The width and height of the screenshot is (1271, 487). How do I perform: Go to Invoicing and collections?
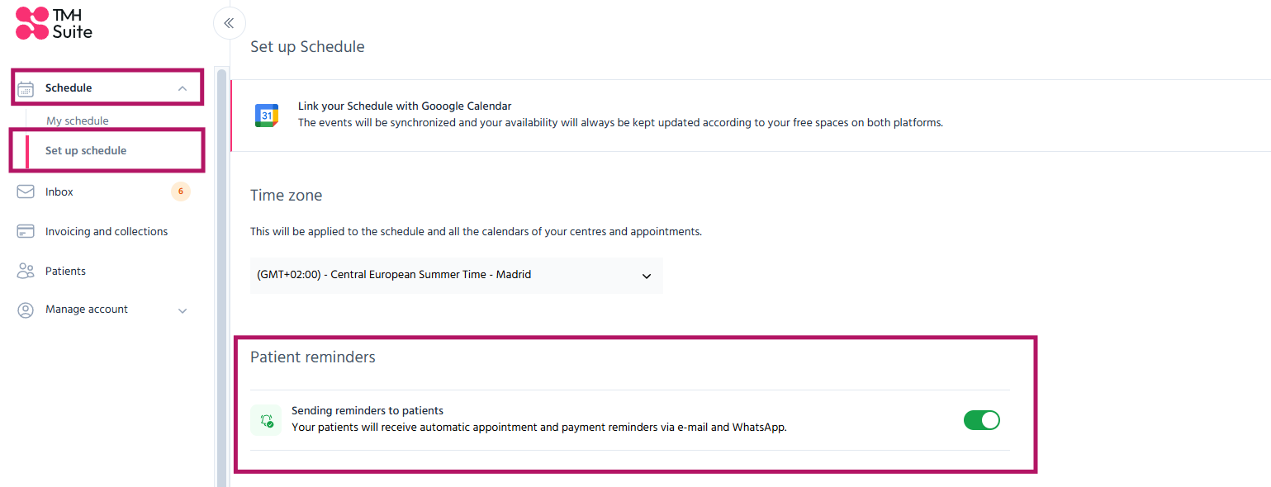(x=107, y=231)
